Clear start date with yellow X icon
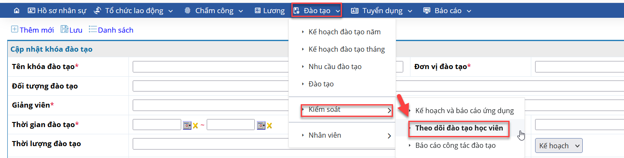The width and height of the screenshot is (624, 158). pos(196,125)
